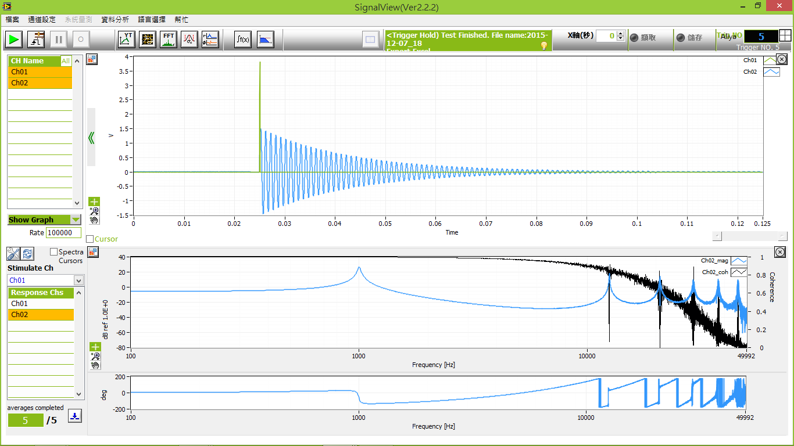The image size is (794, 446).
Task: Click the record circle button
Action: click(x=81, y=39)
